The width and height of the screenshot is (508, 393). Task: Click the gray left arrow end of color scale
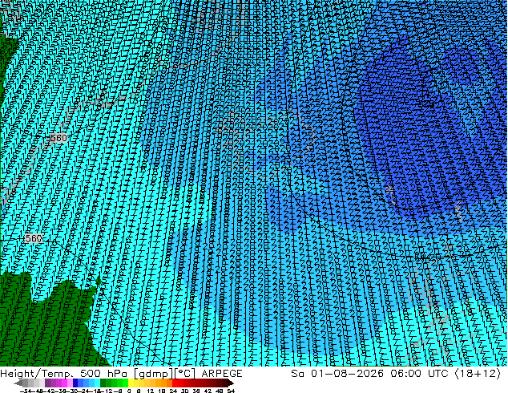coord(18,383)
